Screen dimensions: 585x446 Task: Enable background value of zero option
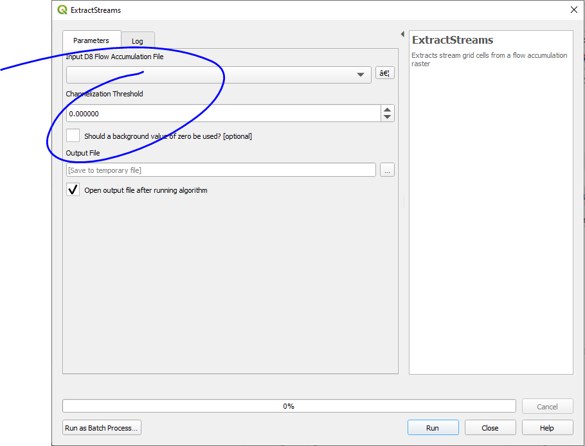(73, 136)
